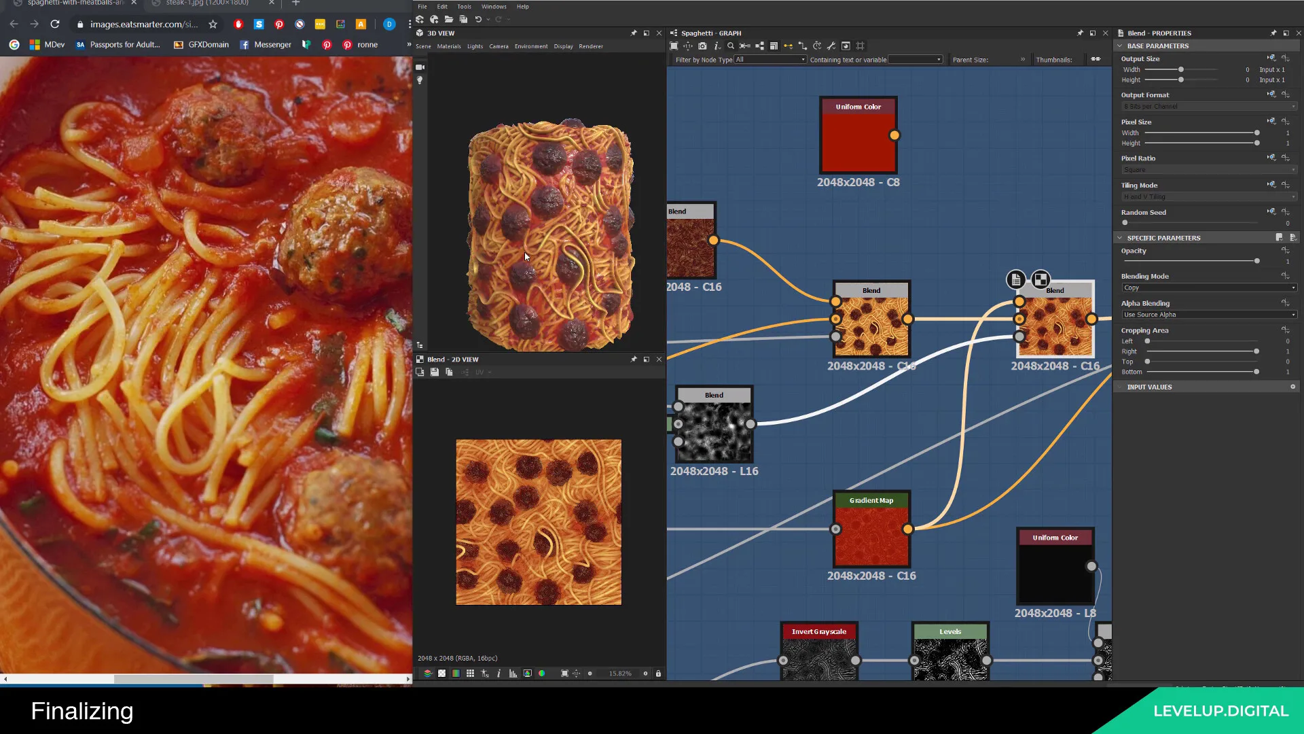Adjust the Opacity slider under Specific Parameters

(1256, 260)
